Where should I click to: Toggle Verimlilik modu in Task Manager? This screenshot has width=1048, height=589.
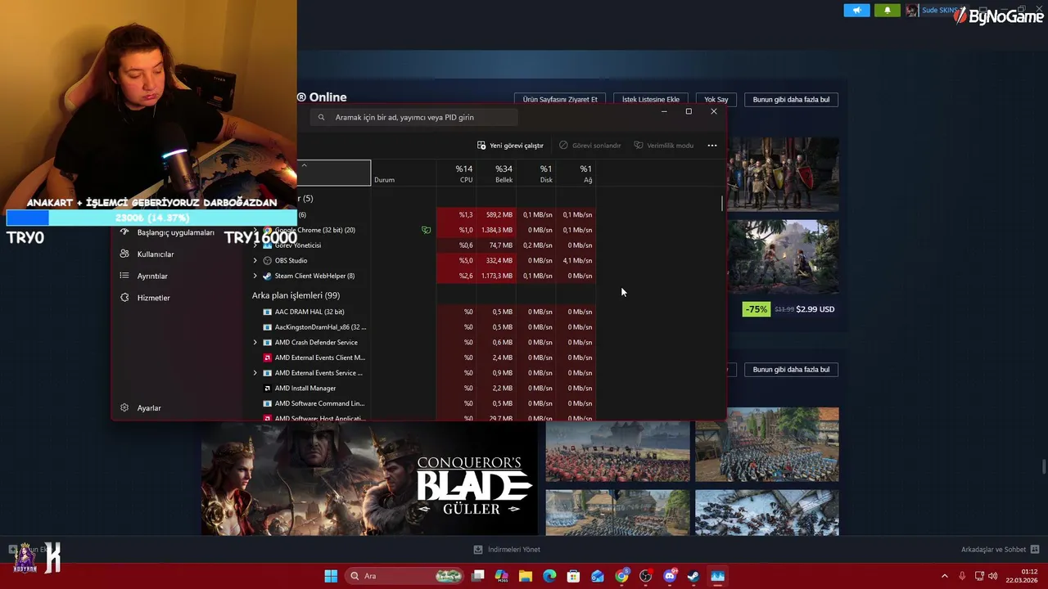coord(664,146)
